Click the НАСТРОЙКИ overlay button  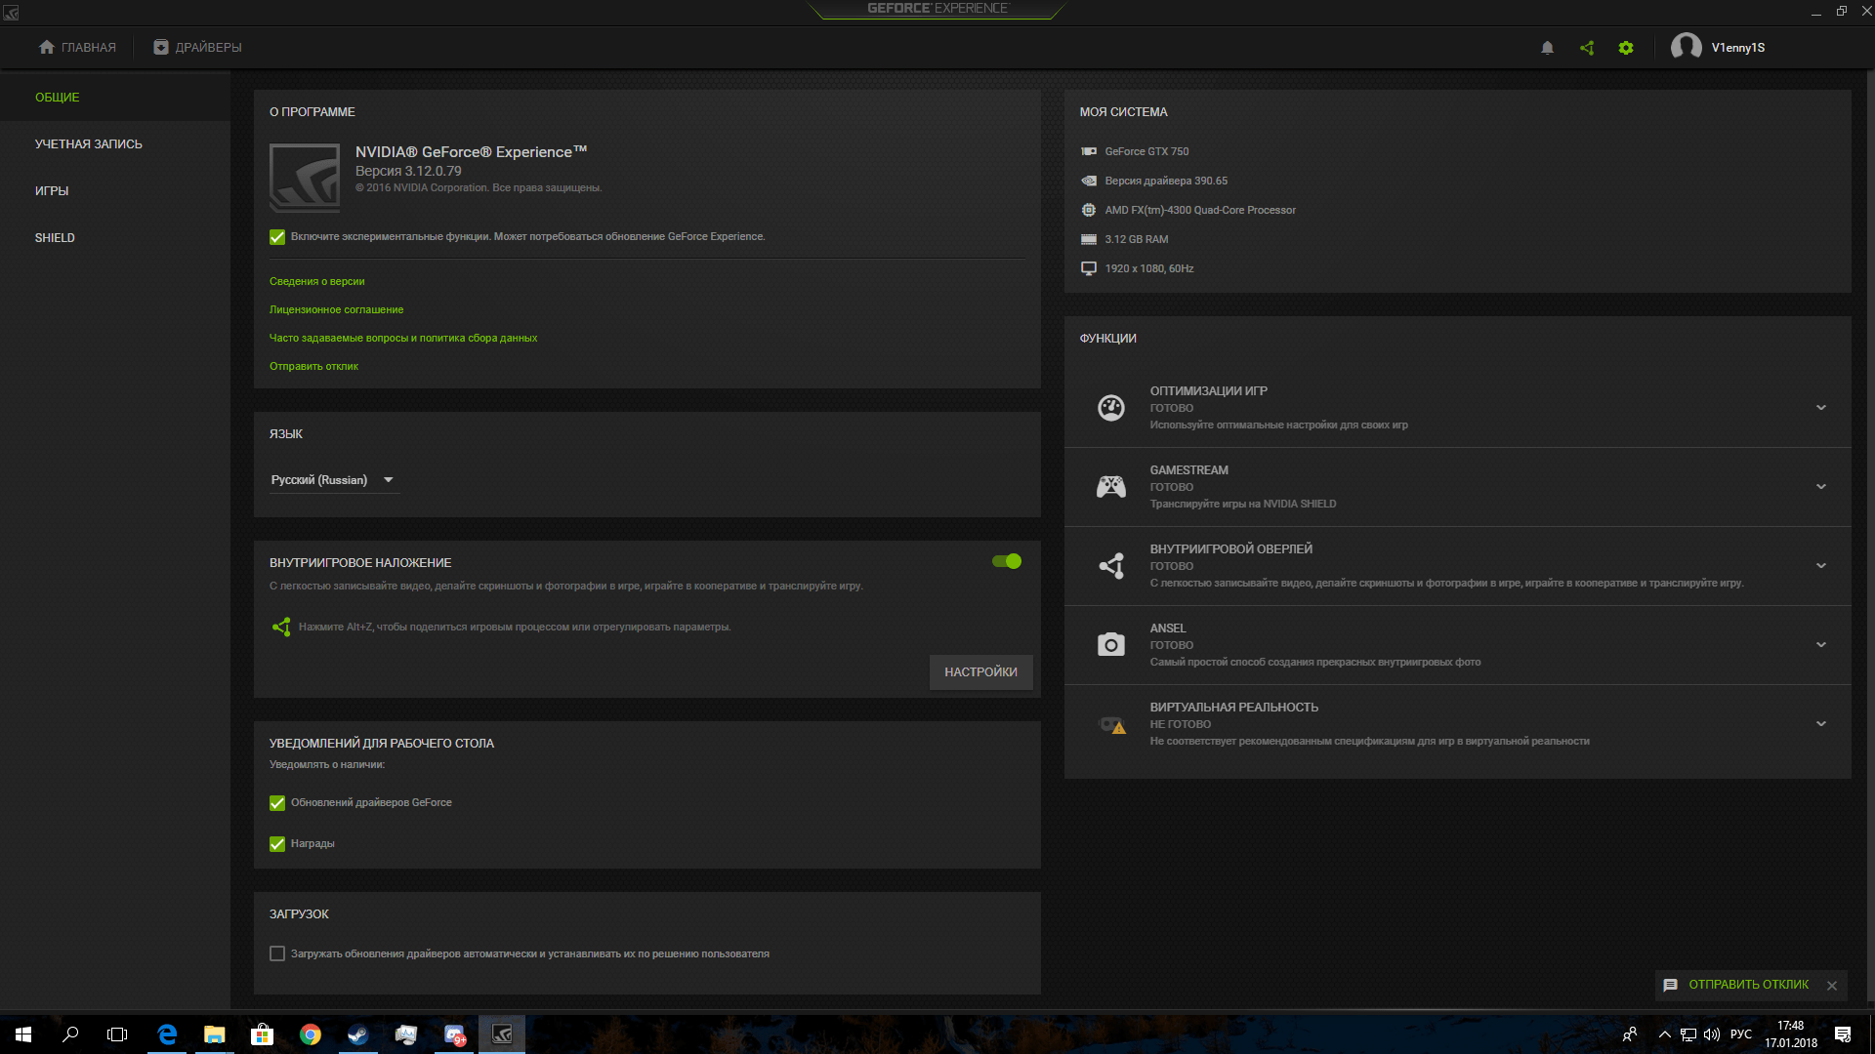pos(980,672)
